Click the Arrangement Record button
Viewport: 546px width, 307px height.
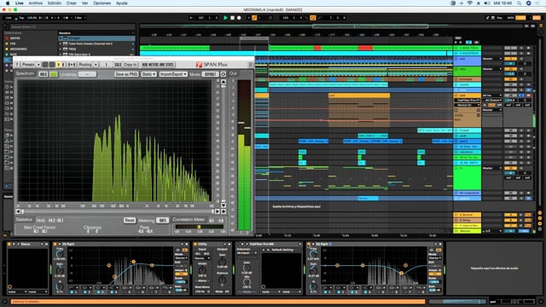(239, 18)
